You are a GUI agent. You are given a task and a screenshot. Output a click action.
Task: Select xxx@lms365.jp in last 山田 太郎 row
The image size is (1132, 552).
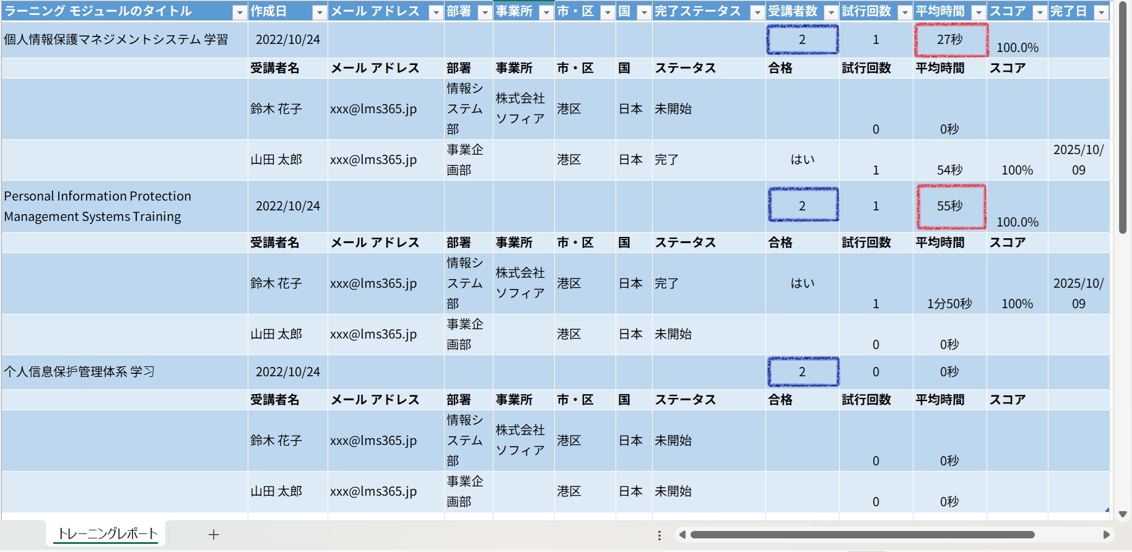coord(386,491)
